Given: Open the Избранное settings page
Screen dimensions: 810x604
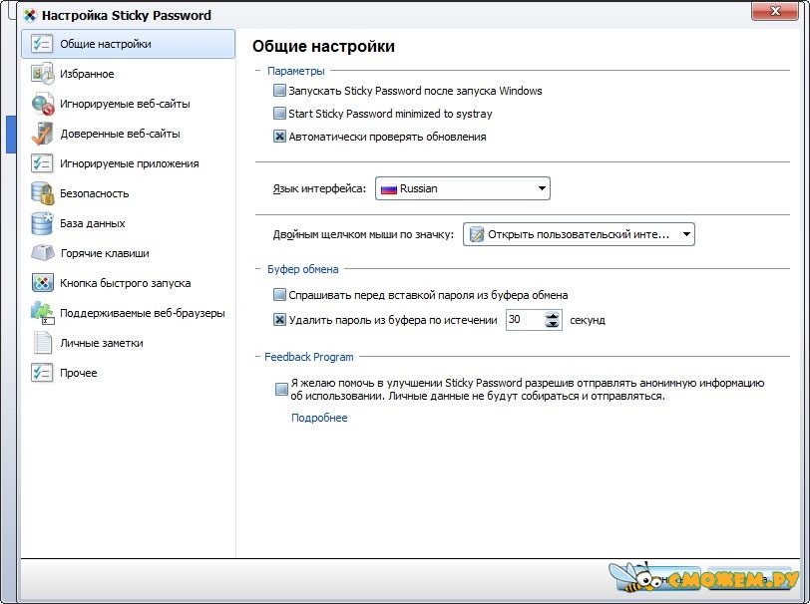Looking at the screenshot, I should pyautogui.click(x=128, y=74).
